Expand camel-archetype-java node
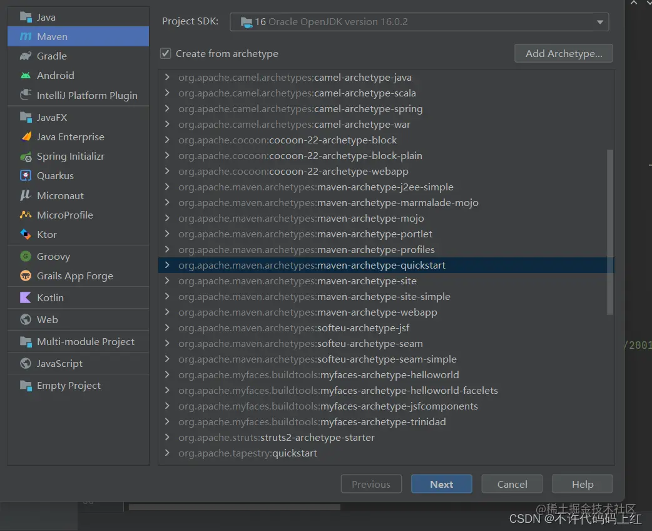 click(167, 77)
